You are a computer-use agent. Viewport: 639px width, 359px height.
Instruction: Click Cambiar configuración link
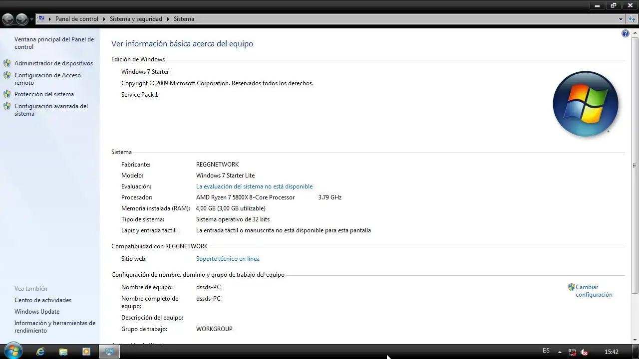click(594, 291)
